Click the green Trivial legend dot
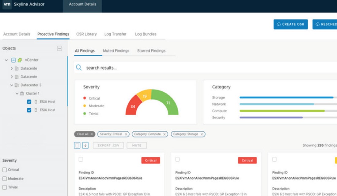Screen dimensions: 337x196 pos(85,113)
